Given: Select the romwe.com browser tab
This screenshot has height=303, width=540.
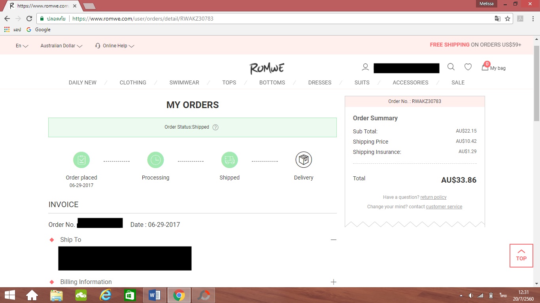Looking at the screenshot, I should pyautogui.click(x=41, y=6).
